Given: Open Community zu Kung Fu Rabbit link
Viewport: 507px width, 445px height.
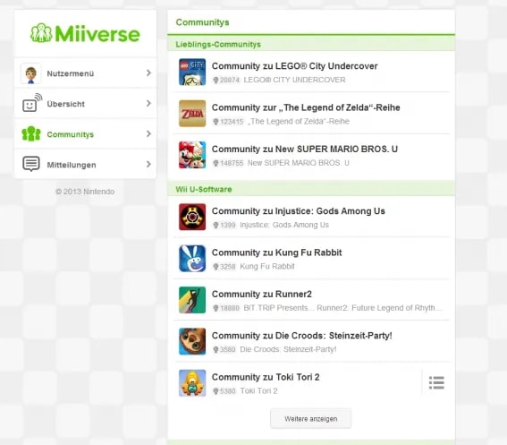Looking at the screenshot, I should pos(276,252).
